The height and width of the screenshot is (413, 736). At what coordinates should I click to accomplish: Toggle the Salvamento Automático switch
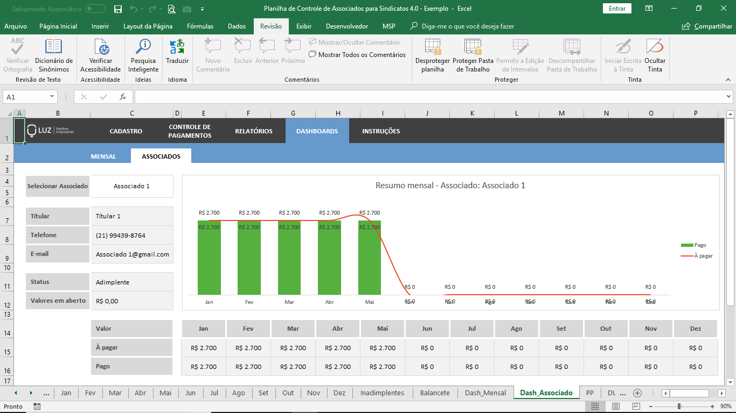coord(95,9)
